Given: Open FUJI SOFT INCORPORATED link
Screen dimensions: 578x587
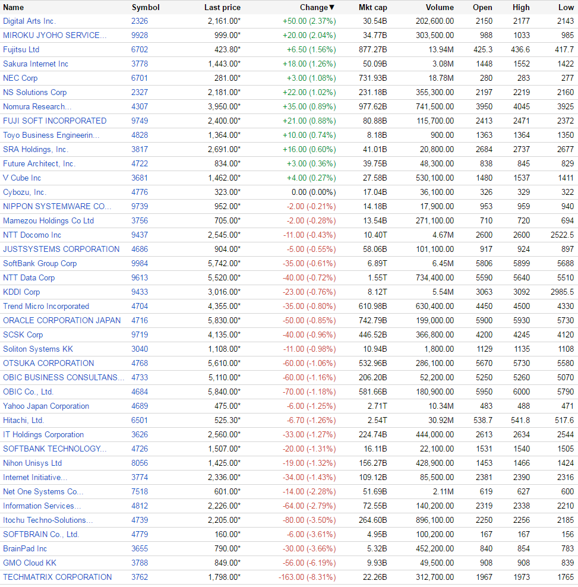Looking at the screenshot, I should (55, 121).
